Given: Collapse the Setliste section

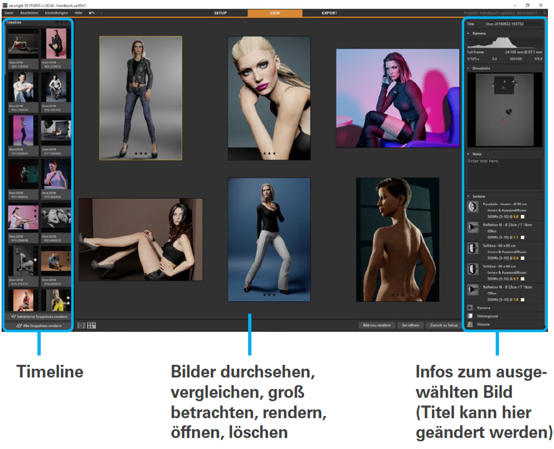Looking at the screenshot, I should [469, 196].
